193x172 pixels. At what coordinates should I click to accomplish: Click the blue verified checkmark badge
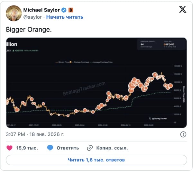(63, 10)
